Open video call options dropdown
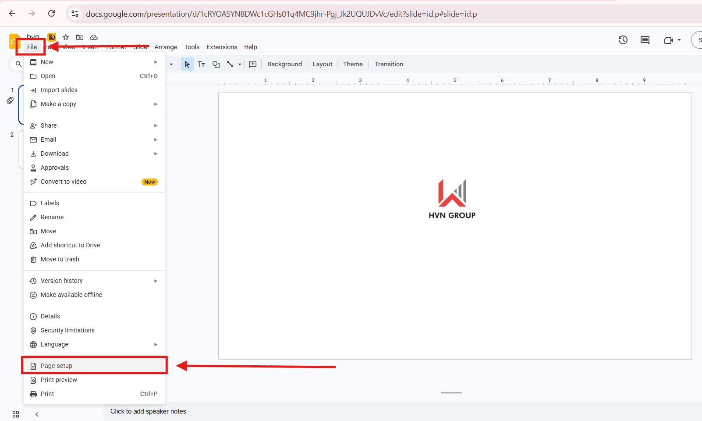This screenshot has height=421, width=702. [680, 40]
